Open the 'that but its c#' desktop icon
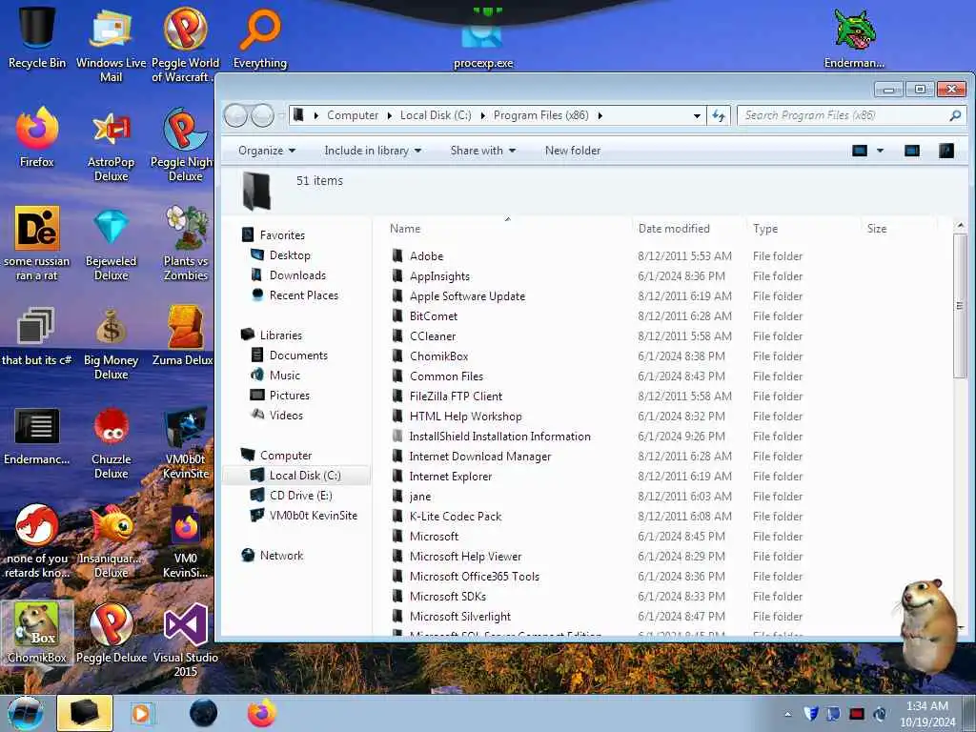 pyautogui.click(x=37, y=336)
